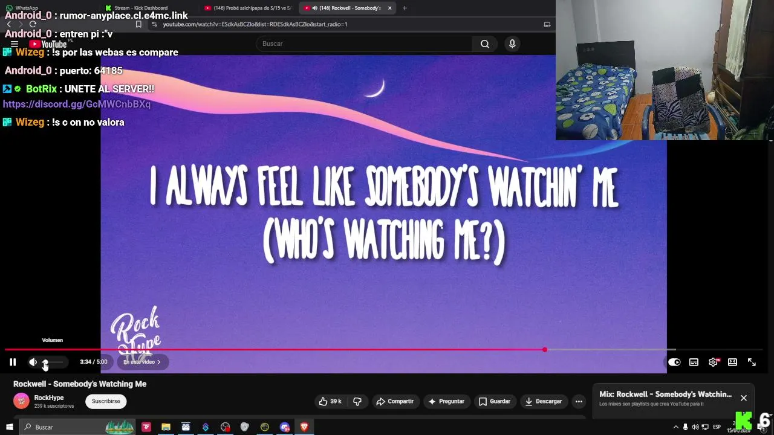Select the Rockwell - Somebody's tab
Screen dimensions: 774x435
(x=346, y=8)
